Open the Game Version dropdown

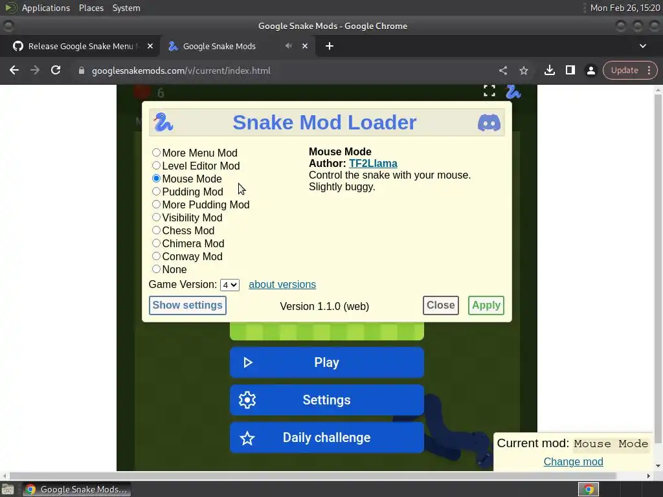coord(230,285)
